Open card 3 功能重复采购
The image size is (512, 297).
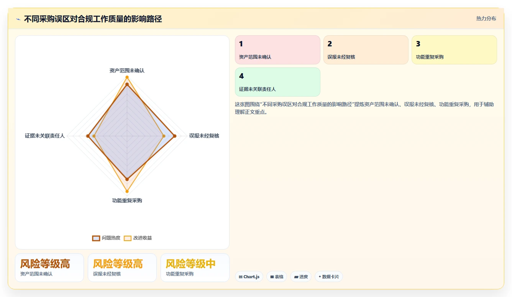pyautogui.click(x=454, y=50)
